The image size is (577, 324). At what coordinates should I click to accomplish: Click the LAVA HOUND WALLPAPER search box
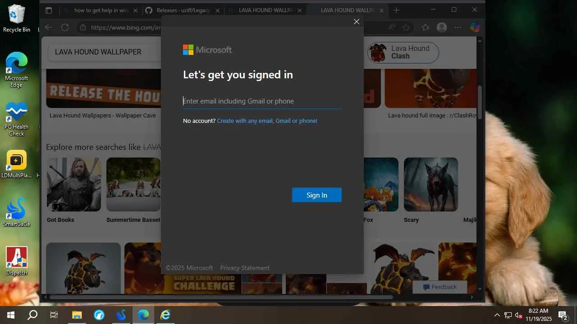click(x=105, y=52)
